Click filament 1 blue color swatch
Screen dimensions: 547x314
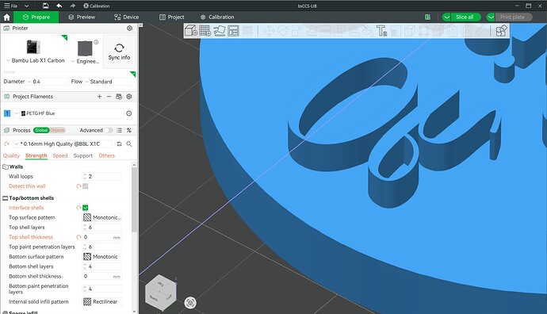tap(7, 113)
